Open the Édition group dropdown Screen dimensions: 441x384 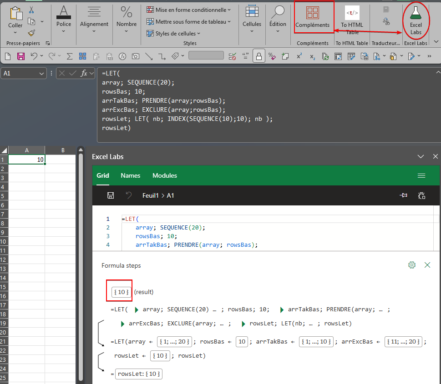click(x=278, y=31)
